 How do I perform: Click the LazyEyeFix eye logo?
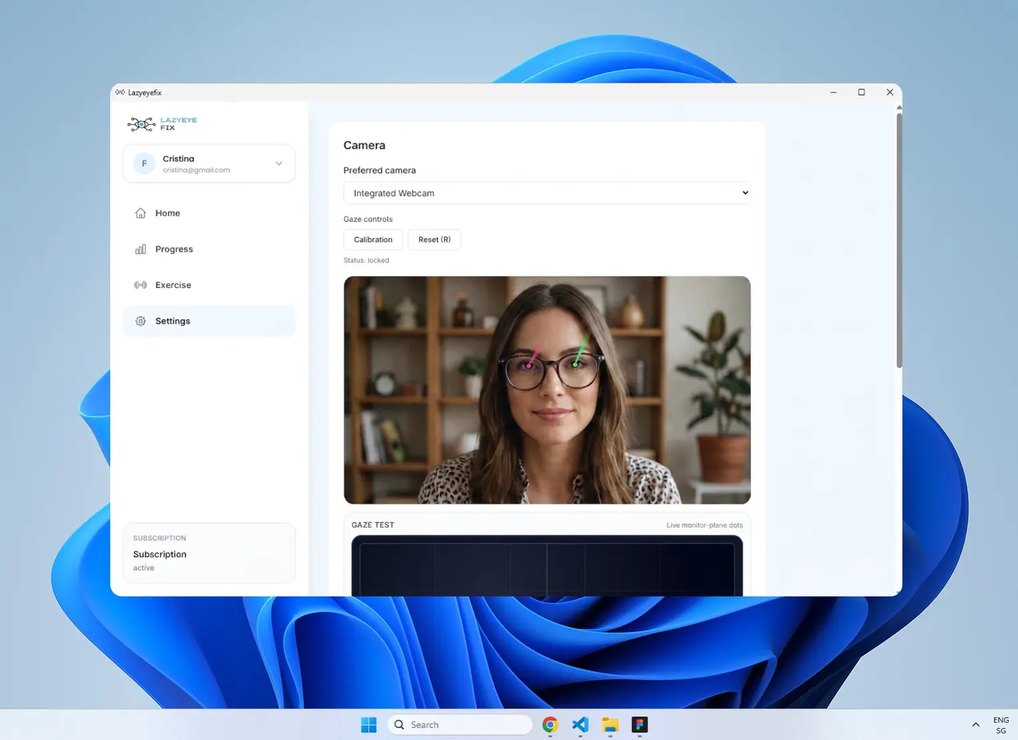[x=141, y=124]
